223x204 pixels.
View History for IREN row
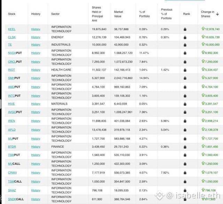36,121
